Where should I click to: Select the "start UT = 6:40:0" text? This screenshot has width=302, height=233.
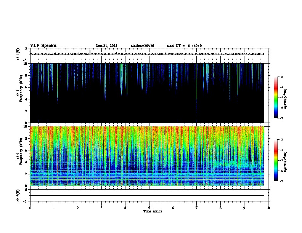(x=184, y=46)
